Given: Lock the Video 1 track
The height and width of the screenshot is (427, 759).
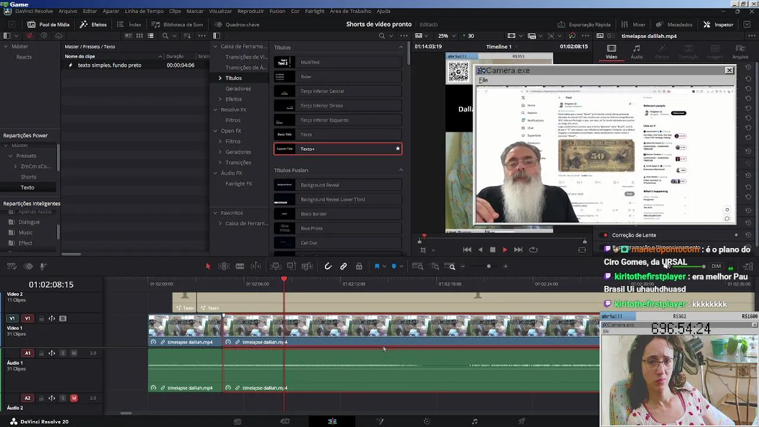Looking at the screenshot, I should click(42, 318).
